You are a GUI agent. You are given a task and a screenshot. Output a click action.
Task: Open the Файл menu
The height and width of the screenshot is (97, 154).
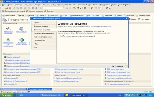tap(4, 5)
